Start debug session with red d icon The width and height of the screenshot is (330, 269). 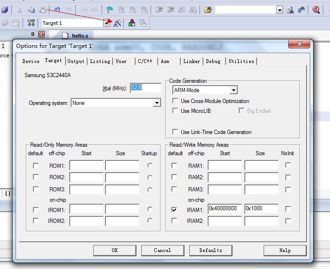point(316,10)
